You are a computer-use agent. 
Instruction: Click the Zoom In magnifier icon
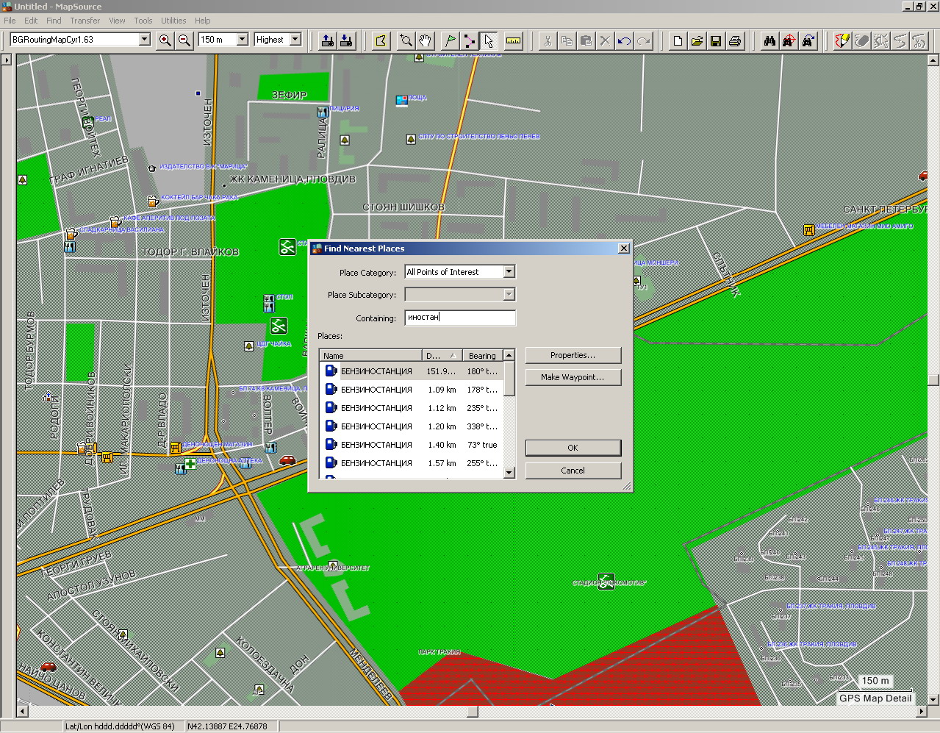tap(165, 40)
